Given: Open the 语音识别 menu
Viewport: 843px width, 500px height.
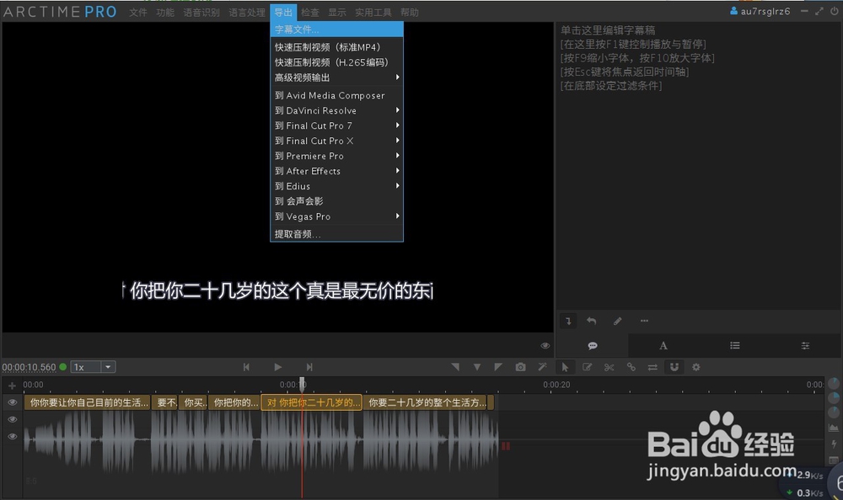Looking at the screenshot, I should click(201, 12).
